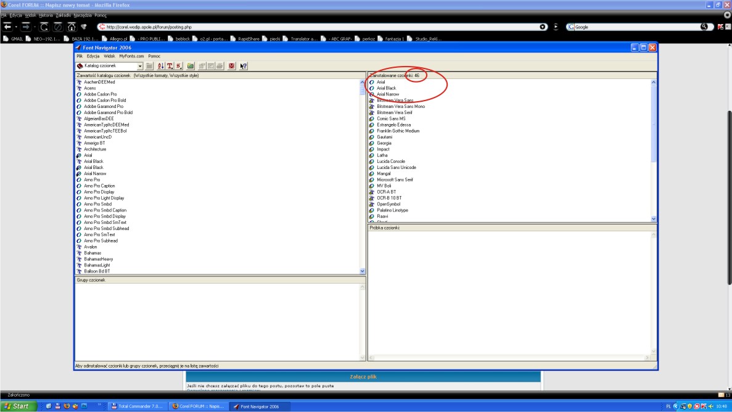Click the sort A-Z toolbar icon

(160, 66)
